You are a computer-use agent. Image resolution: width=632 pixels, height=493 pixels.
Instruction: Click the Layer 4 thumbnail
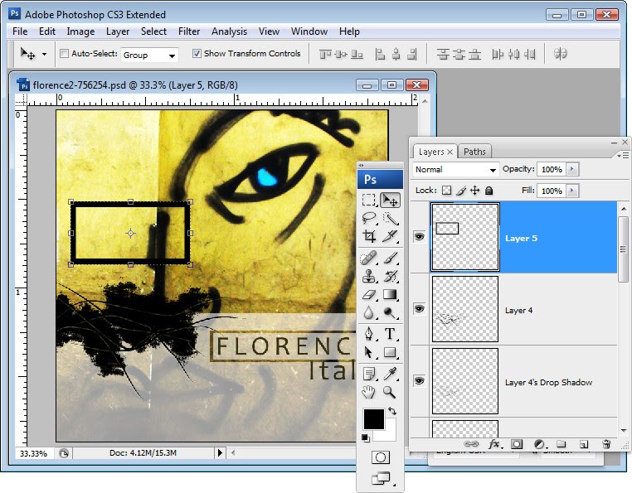pyautogui.click(x=465, y=309)
